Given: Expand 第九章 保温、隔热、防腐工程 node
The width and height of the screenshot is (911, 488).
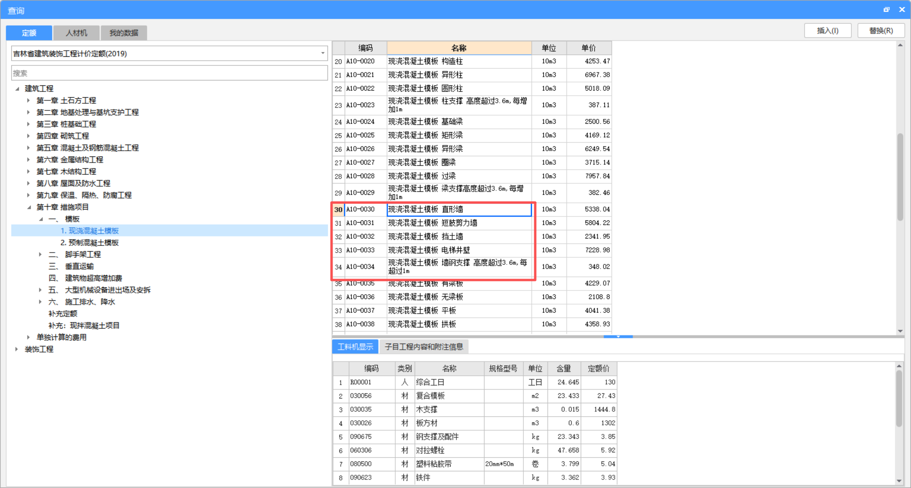Looking at the screenshot, I should point(28,195).
